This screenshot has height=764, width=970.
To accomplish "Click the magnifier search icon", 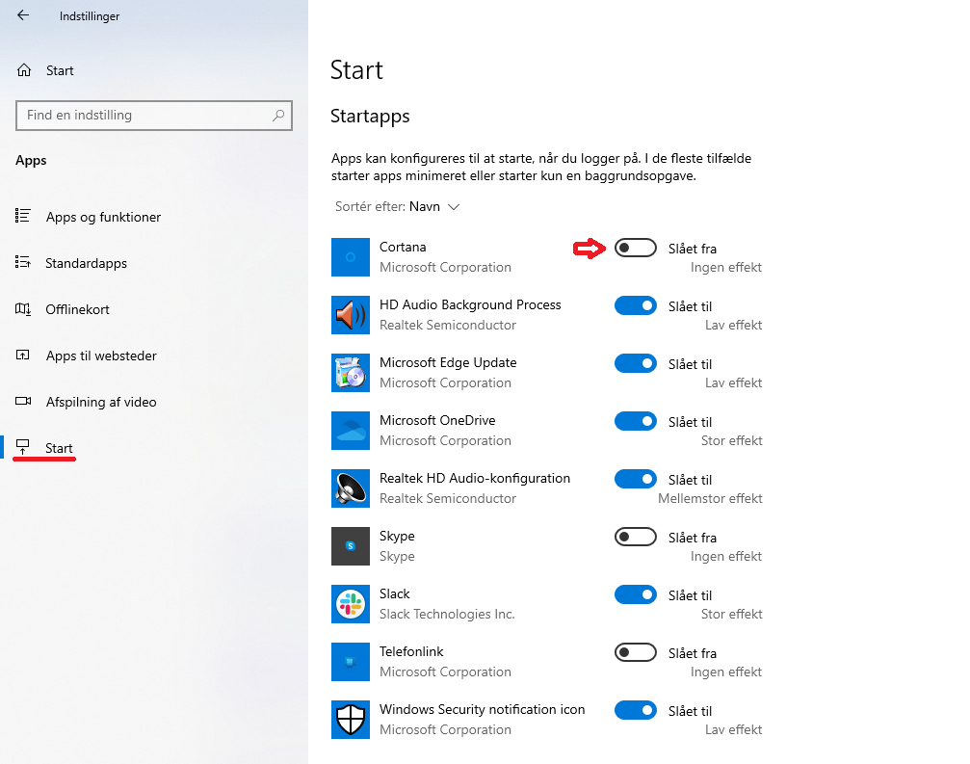I will point(278,115).
